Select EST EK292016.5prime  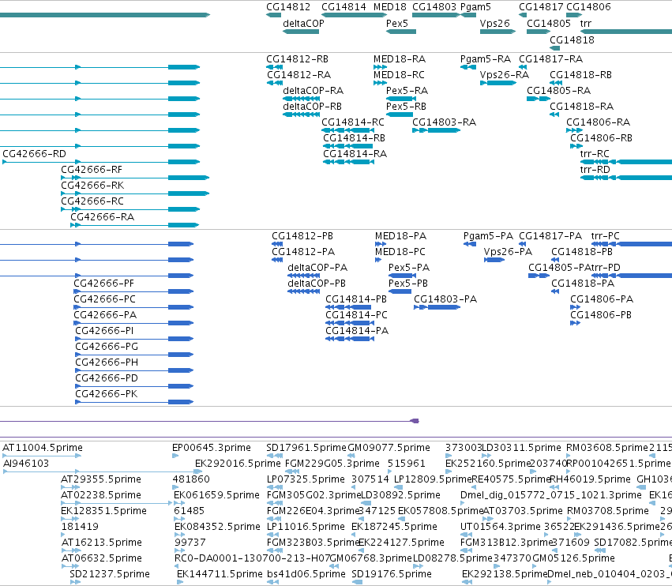point(238,464)
